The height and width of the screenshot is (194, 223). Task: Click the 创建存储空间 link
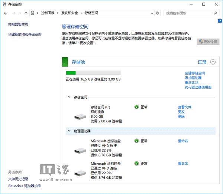pos(195,73)
